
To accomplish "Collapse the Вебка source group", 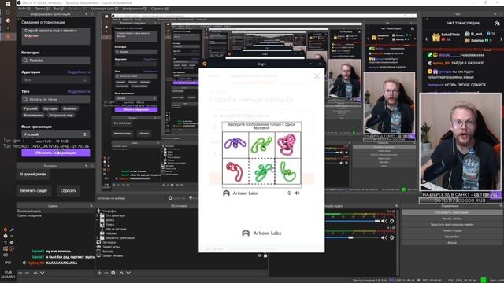I will click(98, 220).
